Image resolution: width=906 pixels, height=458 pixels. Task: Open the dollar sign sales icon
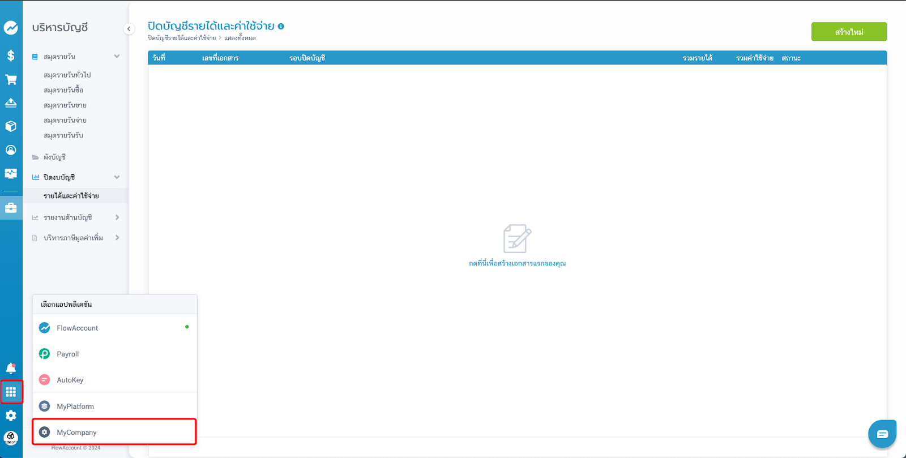(x=11, y=55)
